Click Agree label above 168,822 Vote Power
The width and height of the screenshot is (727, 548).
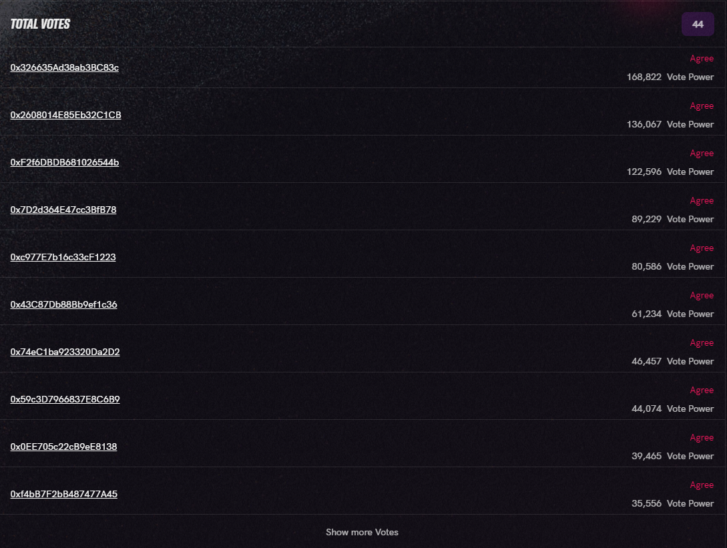click(702, 59)
